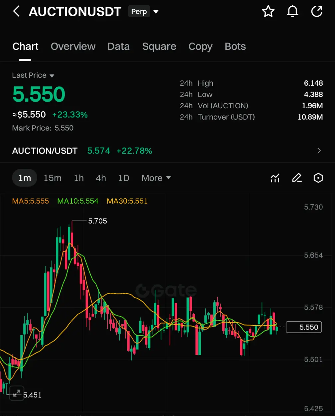The width and height of the screenshot is (335, 416).
Task: Click the MA5:5.555 indicator label
Action: 31,201
